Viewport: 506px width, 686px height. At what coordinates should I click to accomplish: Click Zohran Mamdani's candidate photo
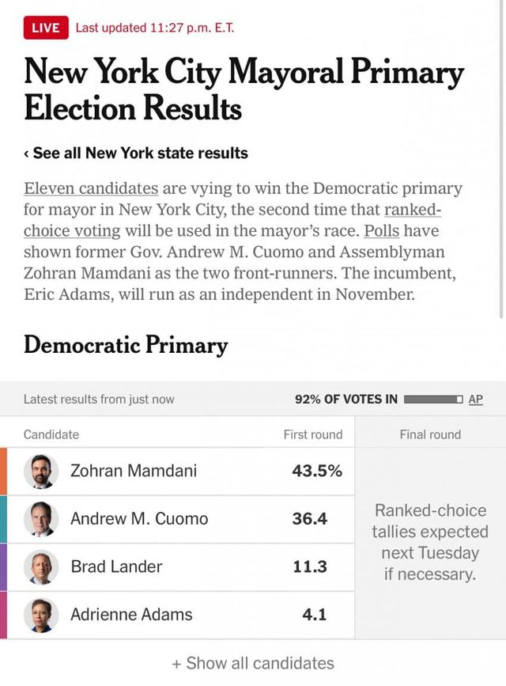40,472
